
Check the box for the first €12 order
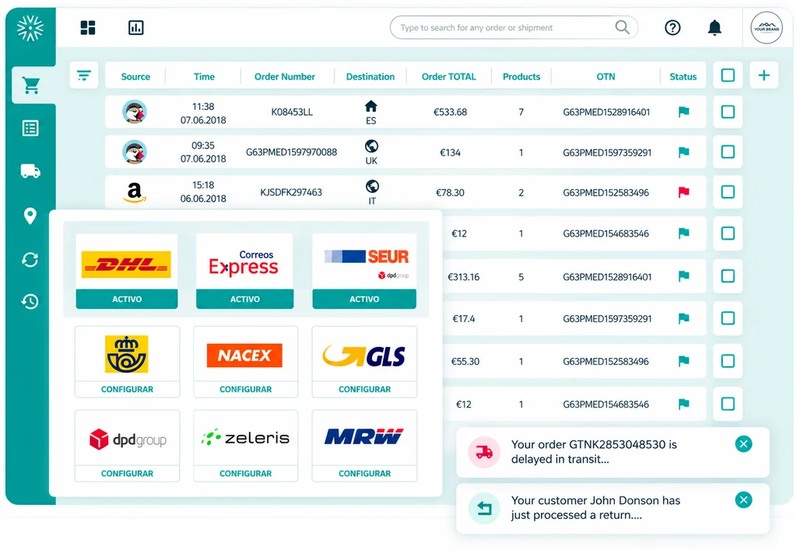coord(728,233)
